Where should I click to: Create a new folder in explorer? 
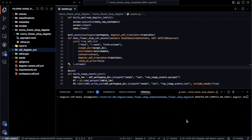[42, 9]
